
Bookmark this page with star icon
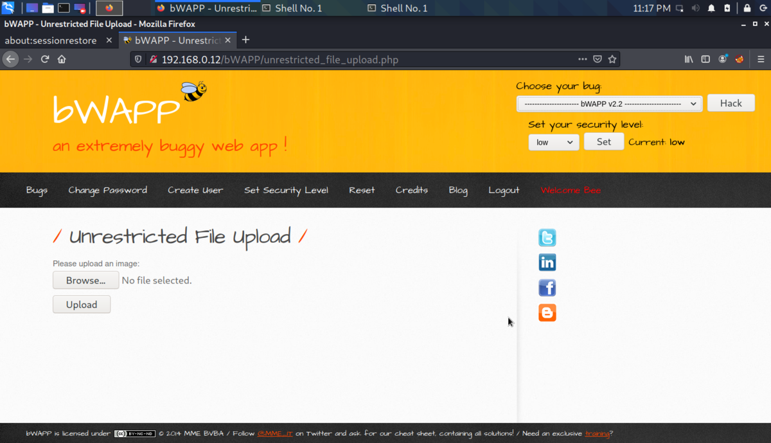pos(612,59)
